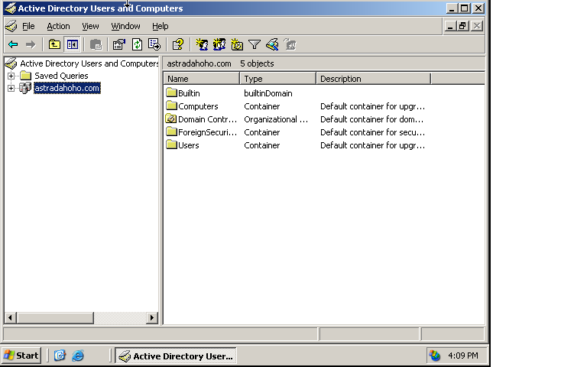
Task: Select Saved Queries in the tree
Action: 61,76
